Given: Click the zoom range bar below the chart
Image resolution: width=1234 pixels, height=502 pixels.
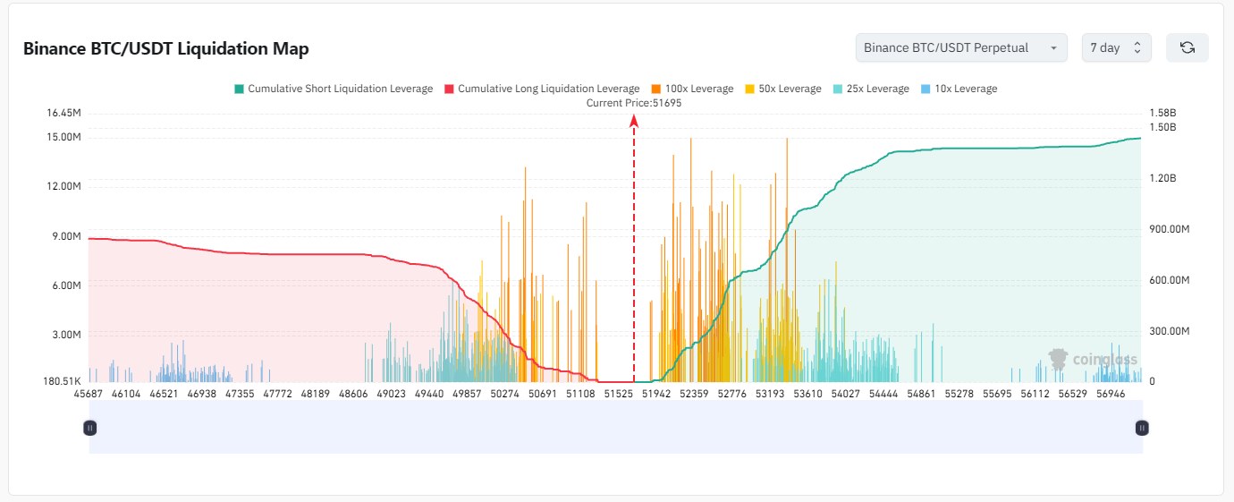Looking at the screenshot, I should point(616,427).
